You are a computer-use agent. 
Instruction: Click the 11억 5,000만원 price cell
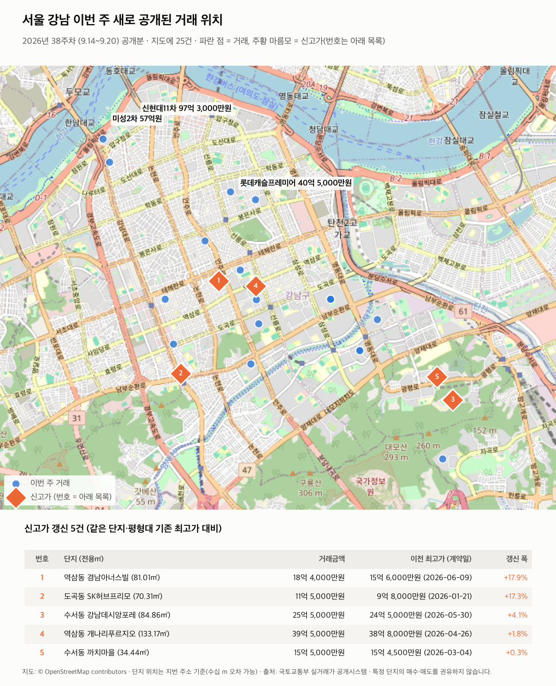tap(320, 596)
